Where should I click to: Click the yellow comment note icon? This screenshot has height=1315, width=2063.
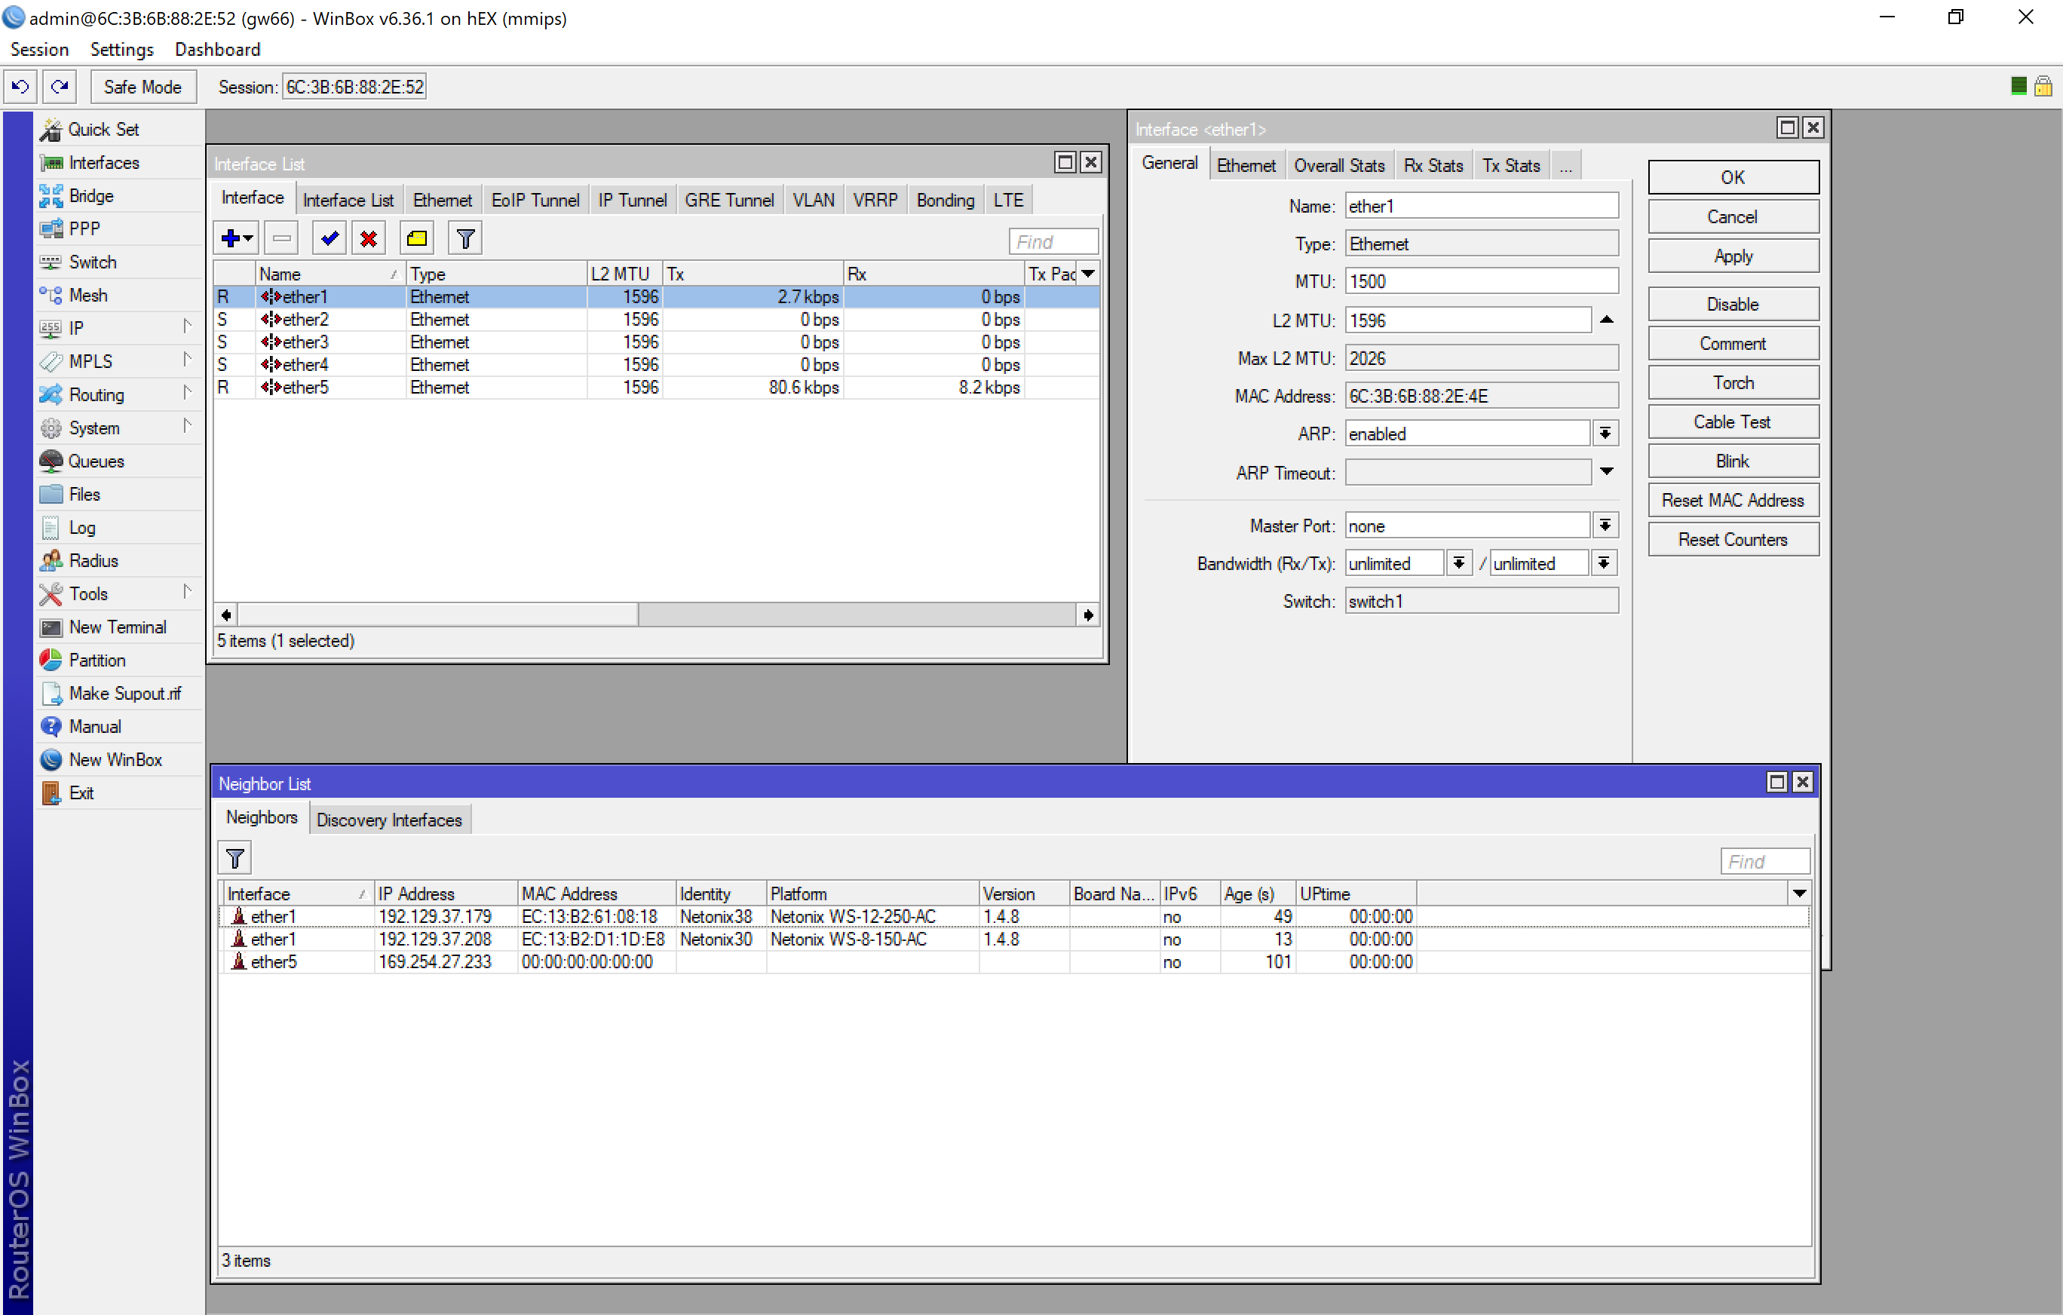[416, 238]
